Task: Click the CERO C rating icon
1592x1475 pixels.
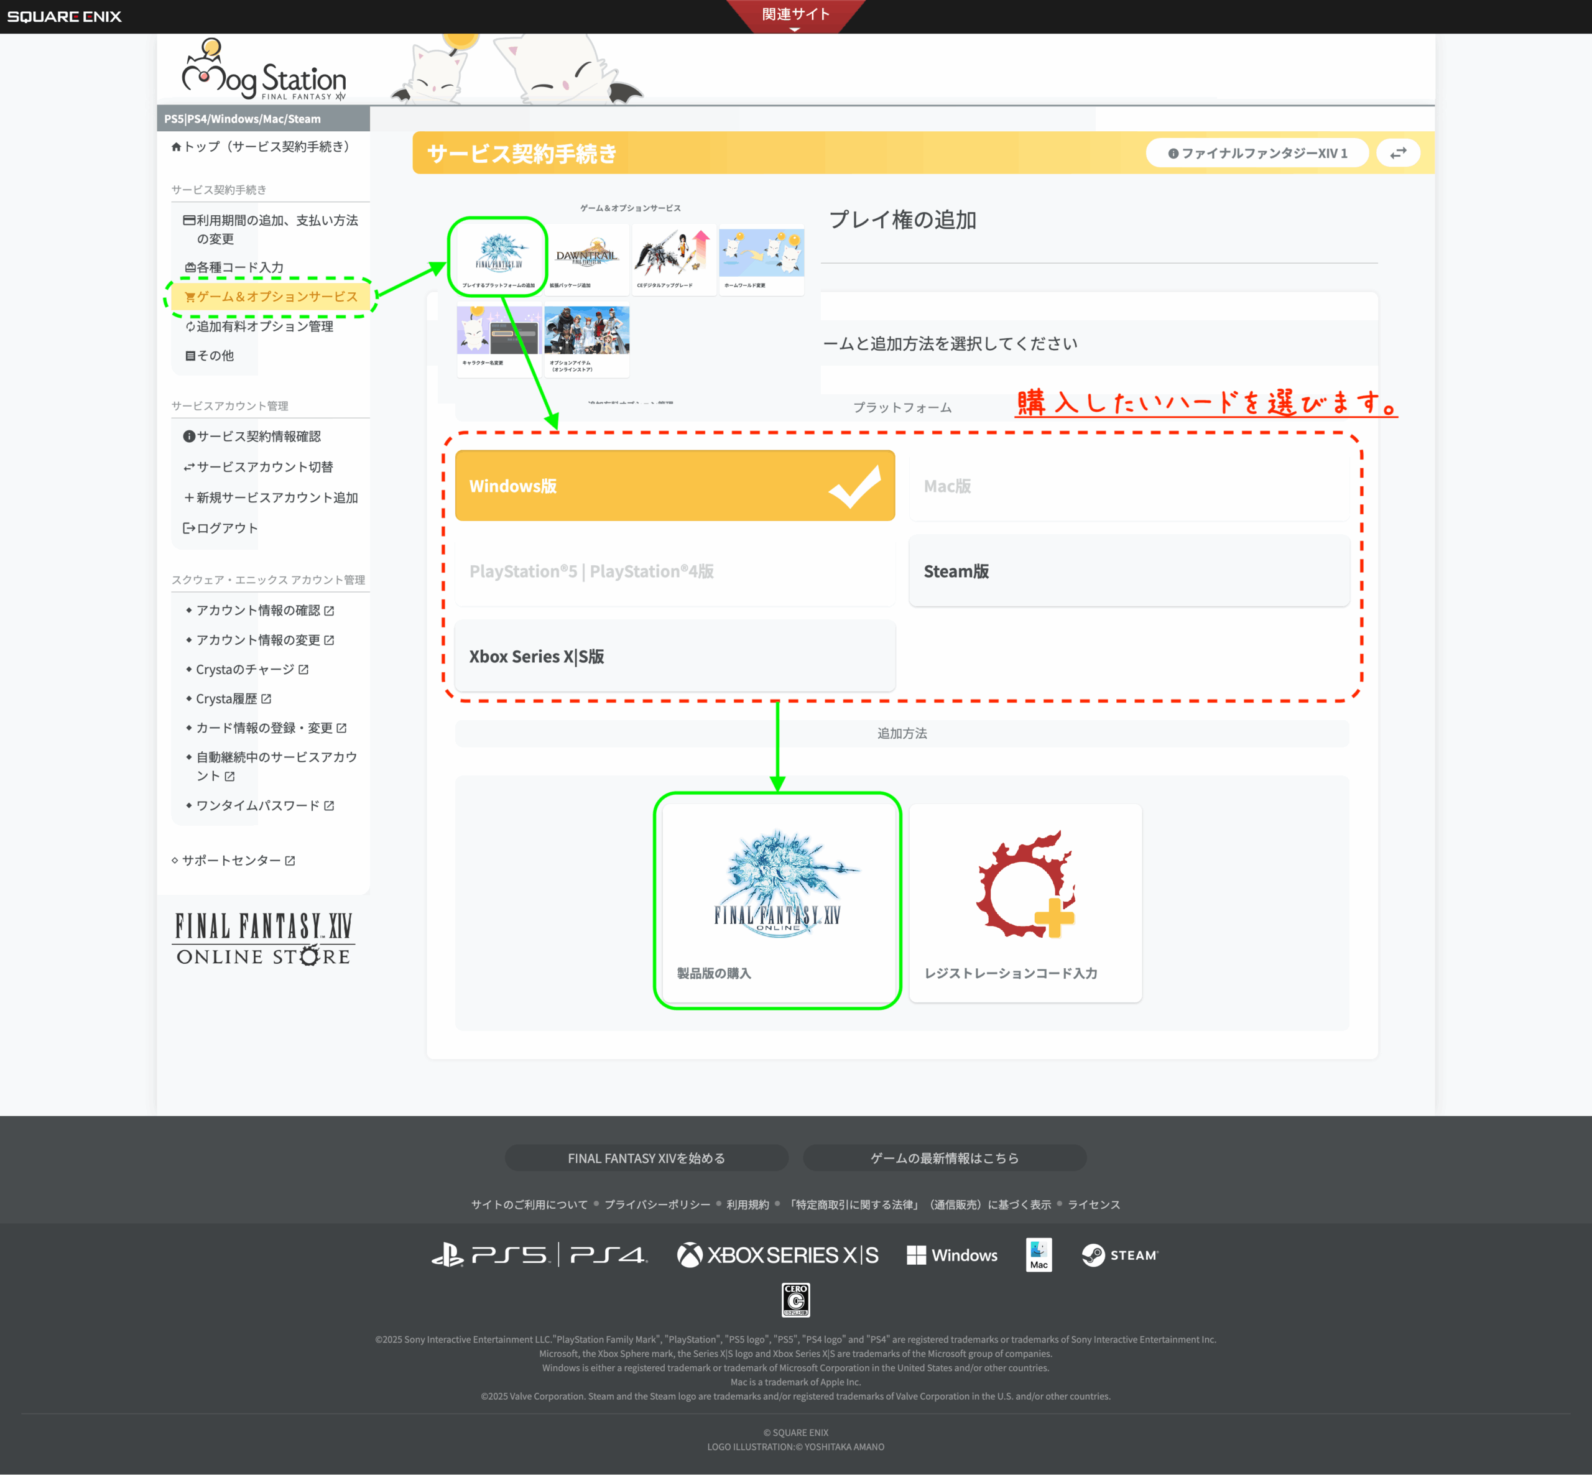Action: [x=795, y=1300]
